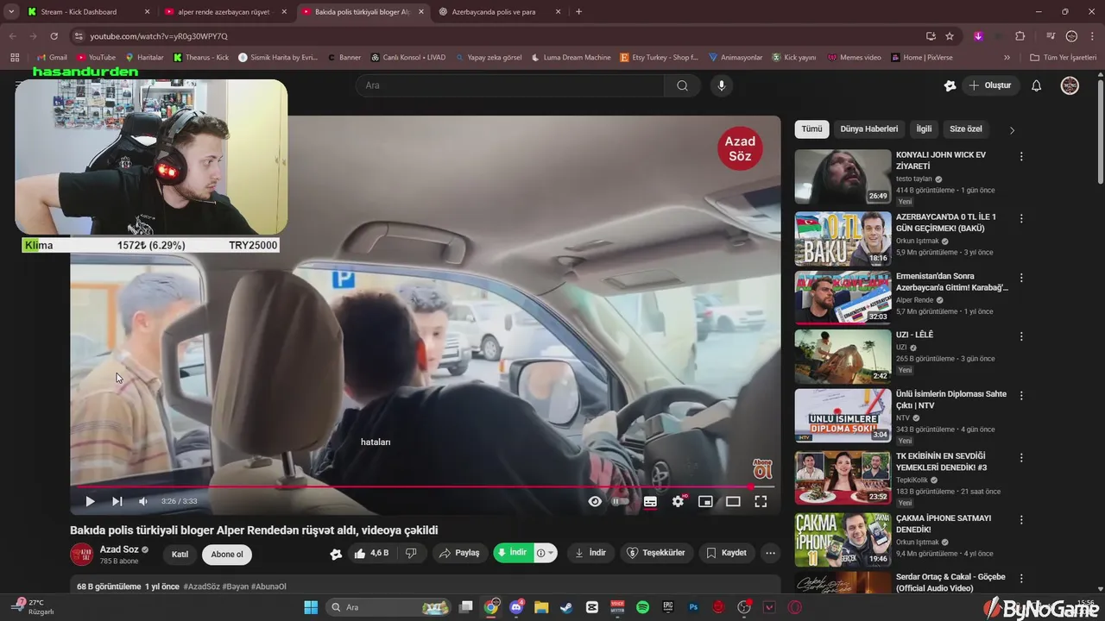Open Chrome extensions puzzle icon
The width and height of the screenshot is (1105, 621).
point(1020,36)
